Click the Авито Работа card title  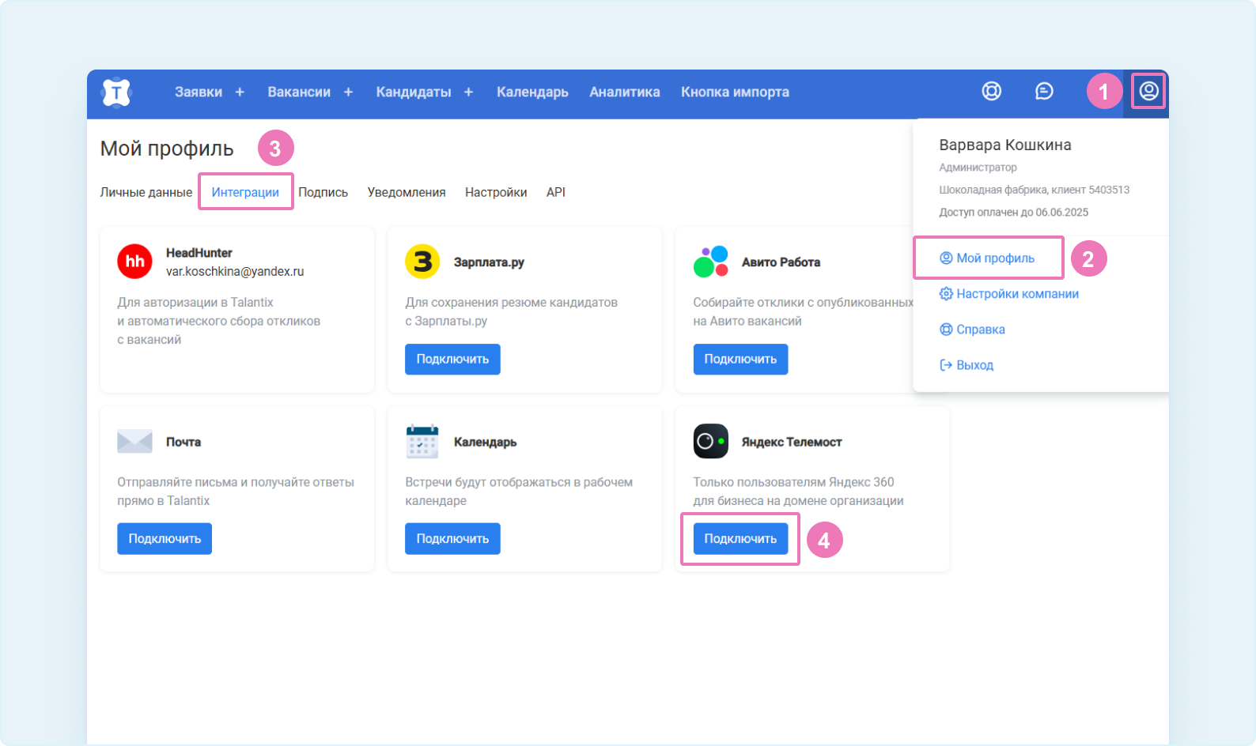pos(781,262)
